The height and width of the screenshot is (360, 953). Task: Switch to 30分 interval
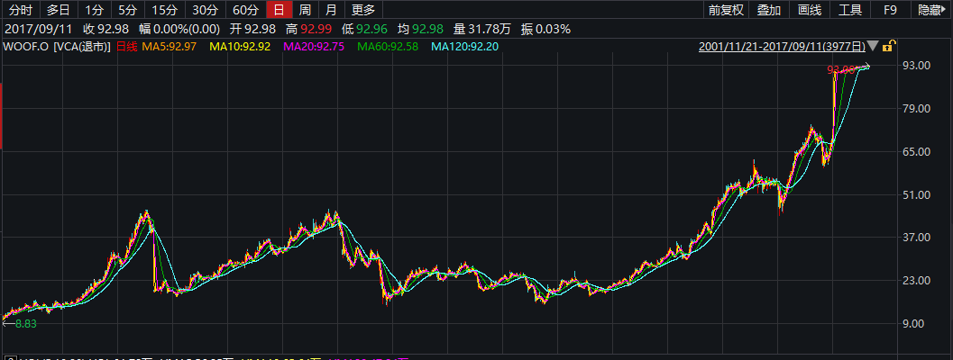206,11
